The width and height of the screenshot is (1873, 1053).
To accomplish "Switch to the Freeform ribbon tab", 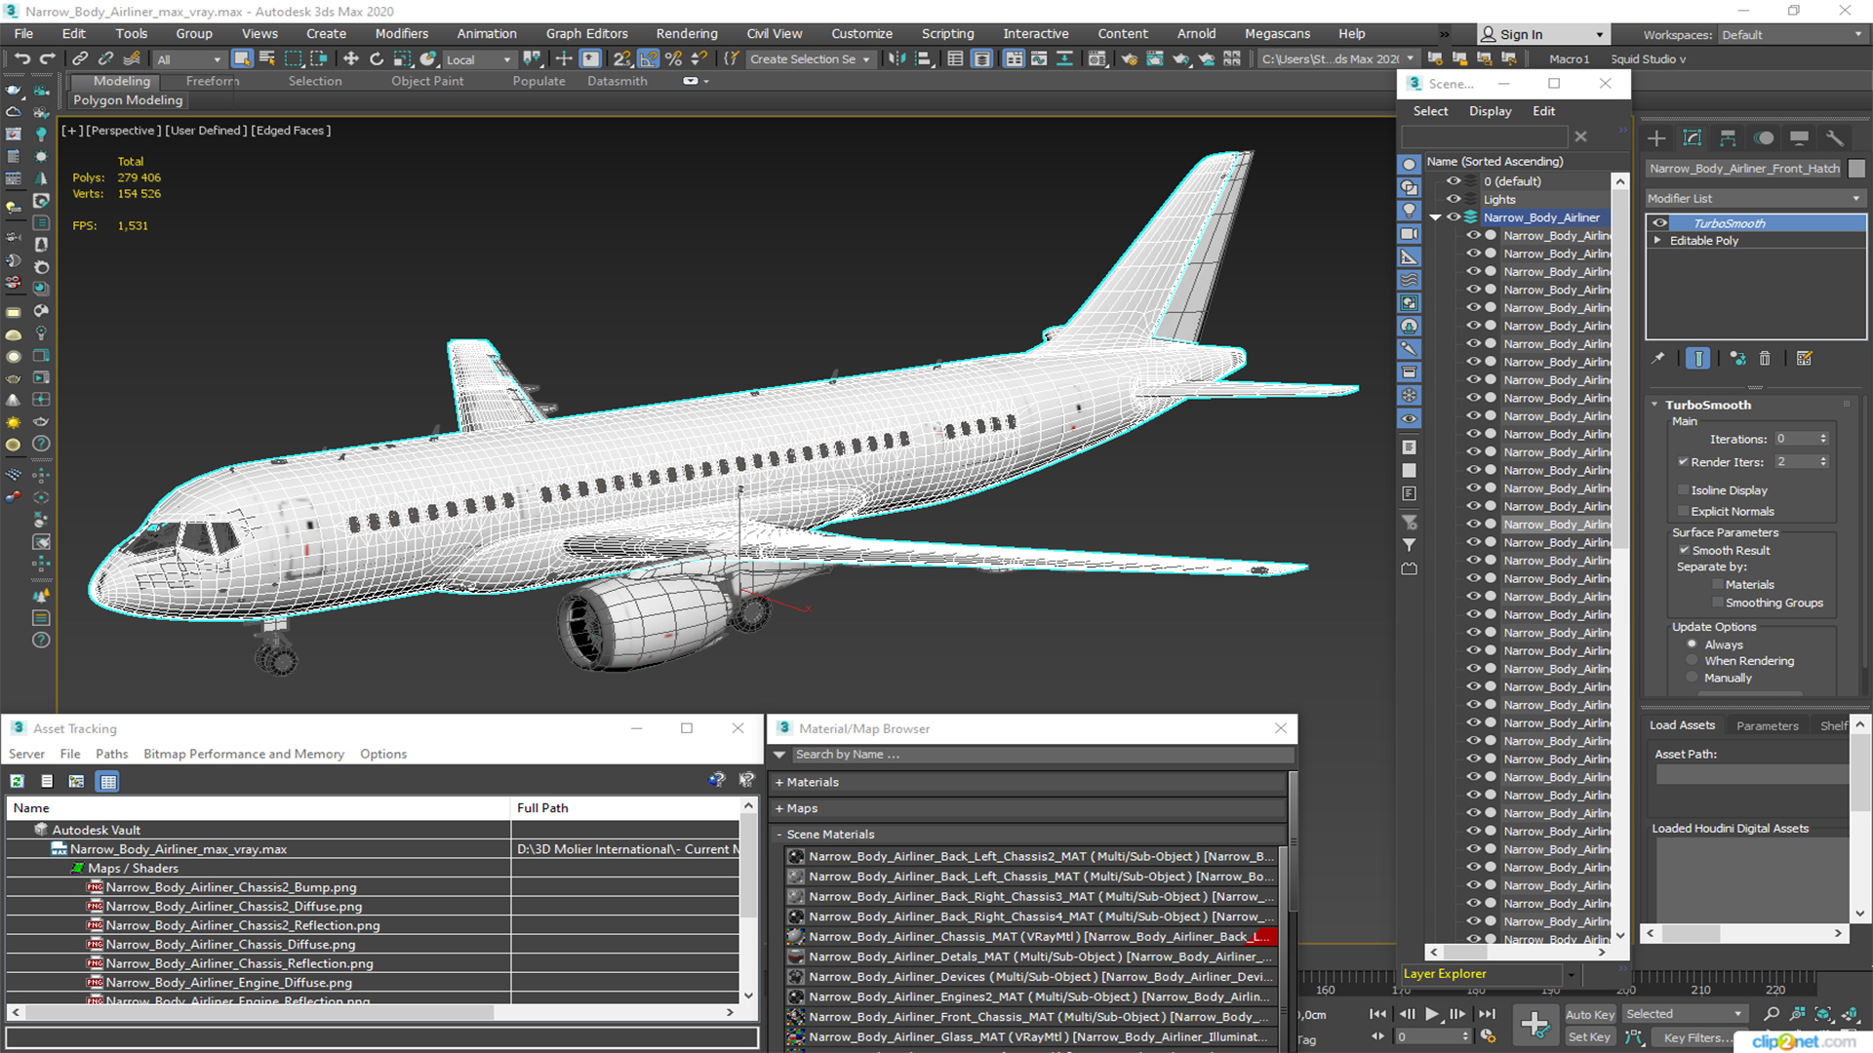I will coord(212,81).
